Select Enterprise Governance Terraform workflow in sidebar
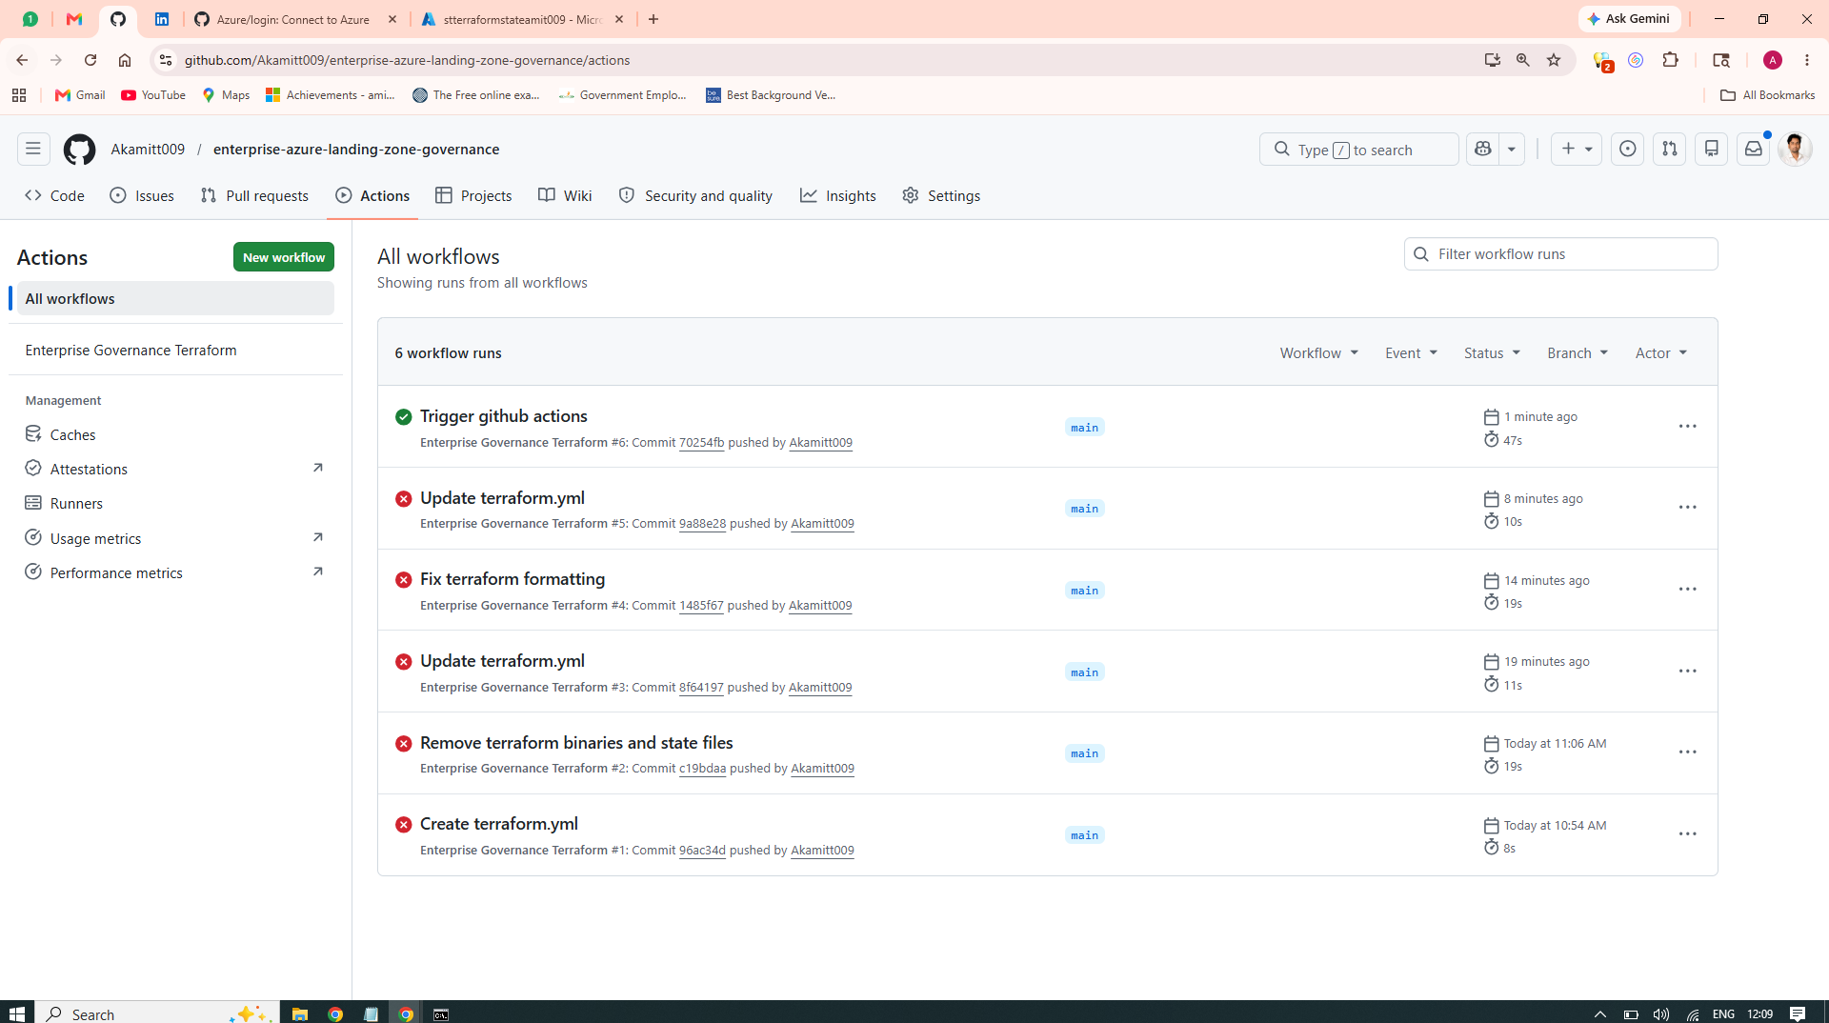1829x1023 pixels. point(175,351)
